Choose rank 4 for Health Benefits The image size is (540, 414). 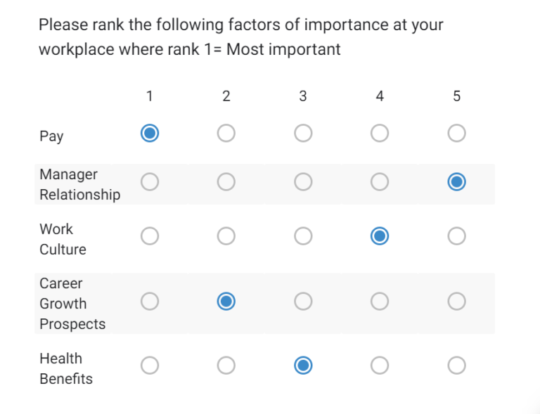[380, 366]
